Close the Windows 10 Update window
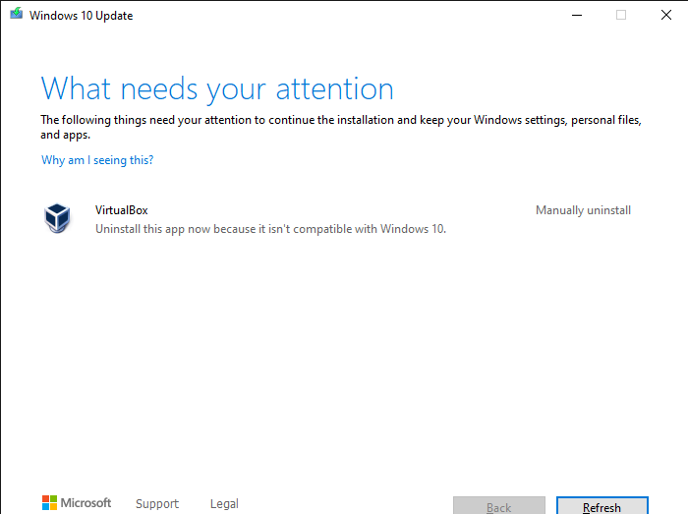 point(666,15)
